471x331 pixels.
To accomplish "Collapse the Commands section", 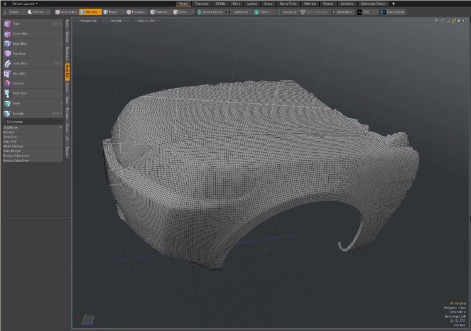I will (5, 122).
